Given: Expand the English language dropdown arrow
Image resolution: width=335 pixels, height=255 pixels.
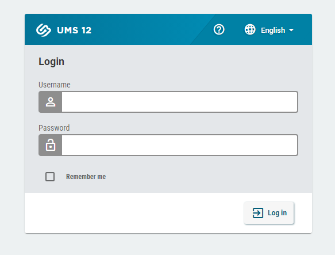Looking at the screenshot, I should point(291,30).
